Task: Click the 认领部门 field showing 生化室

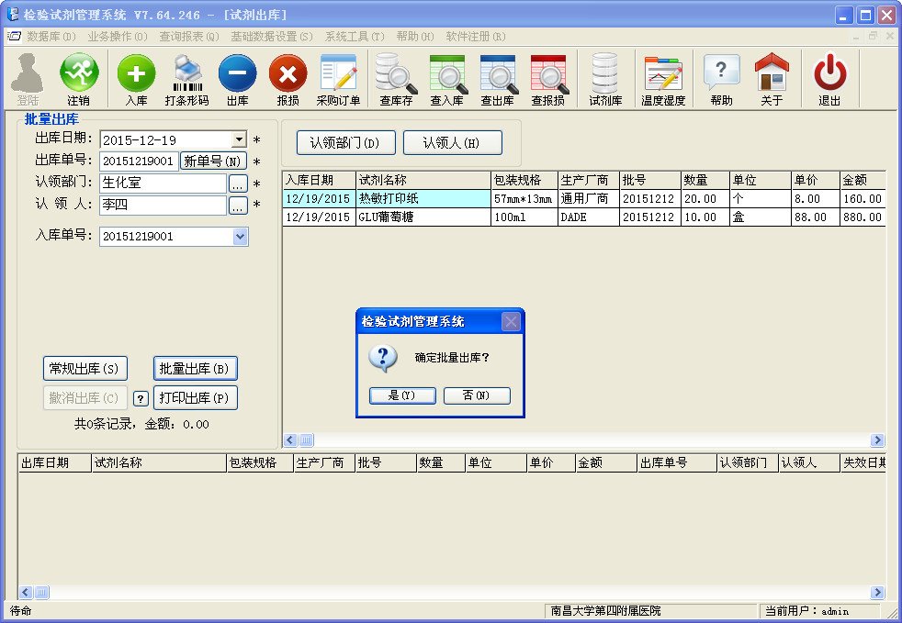Action: tap(163, 184)
